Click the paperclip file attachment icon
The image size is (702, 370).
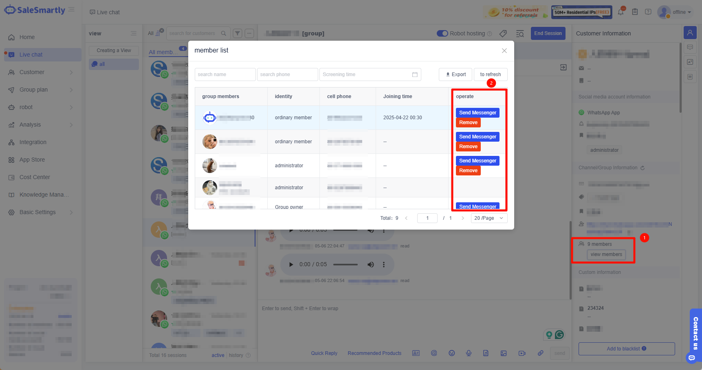[x=541, y=353]
